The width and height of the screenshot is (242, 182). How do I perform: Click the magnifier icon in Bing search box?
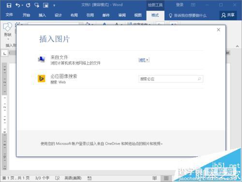click(x=199, y=79)
